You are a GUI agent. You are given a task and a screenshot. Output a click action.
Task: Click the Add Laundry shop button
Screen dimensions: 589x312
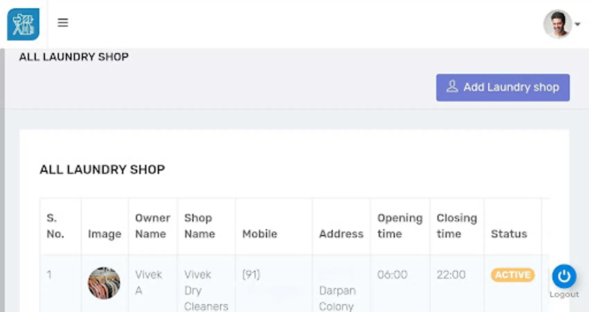click(503, 87)
